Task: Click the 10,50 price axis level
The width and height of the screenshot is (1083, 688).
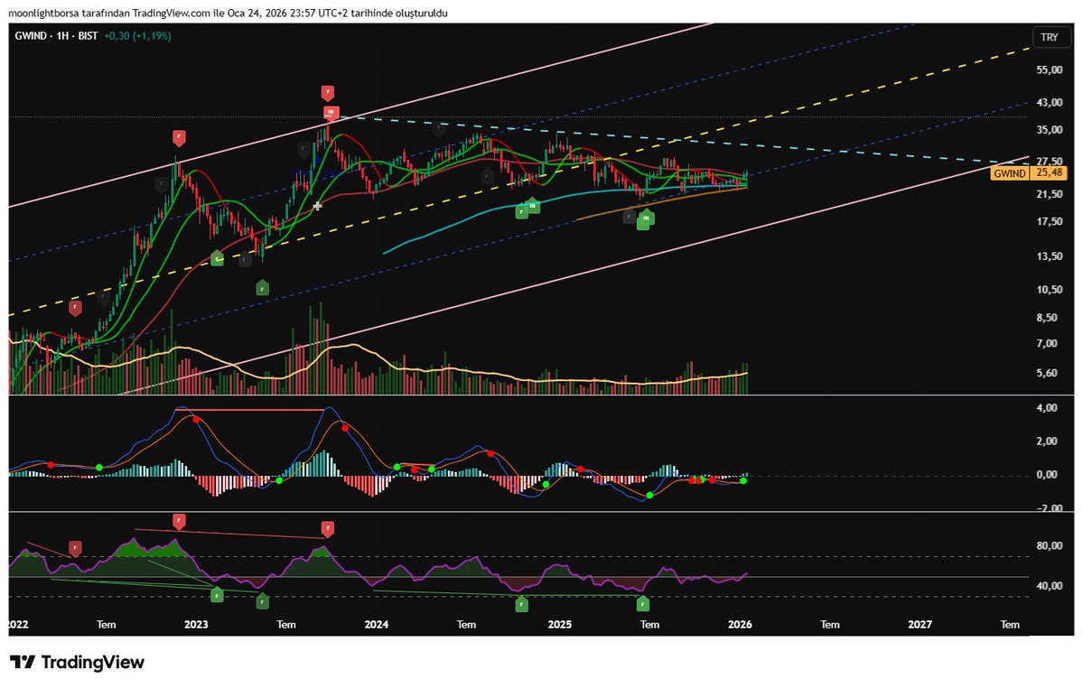Action: [1050, 289]
